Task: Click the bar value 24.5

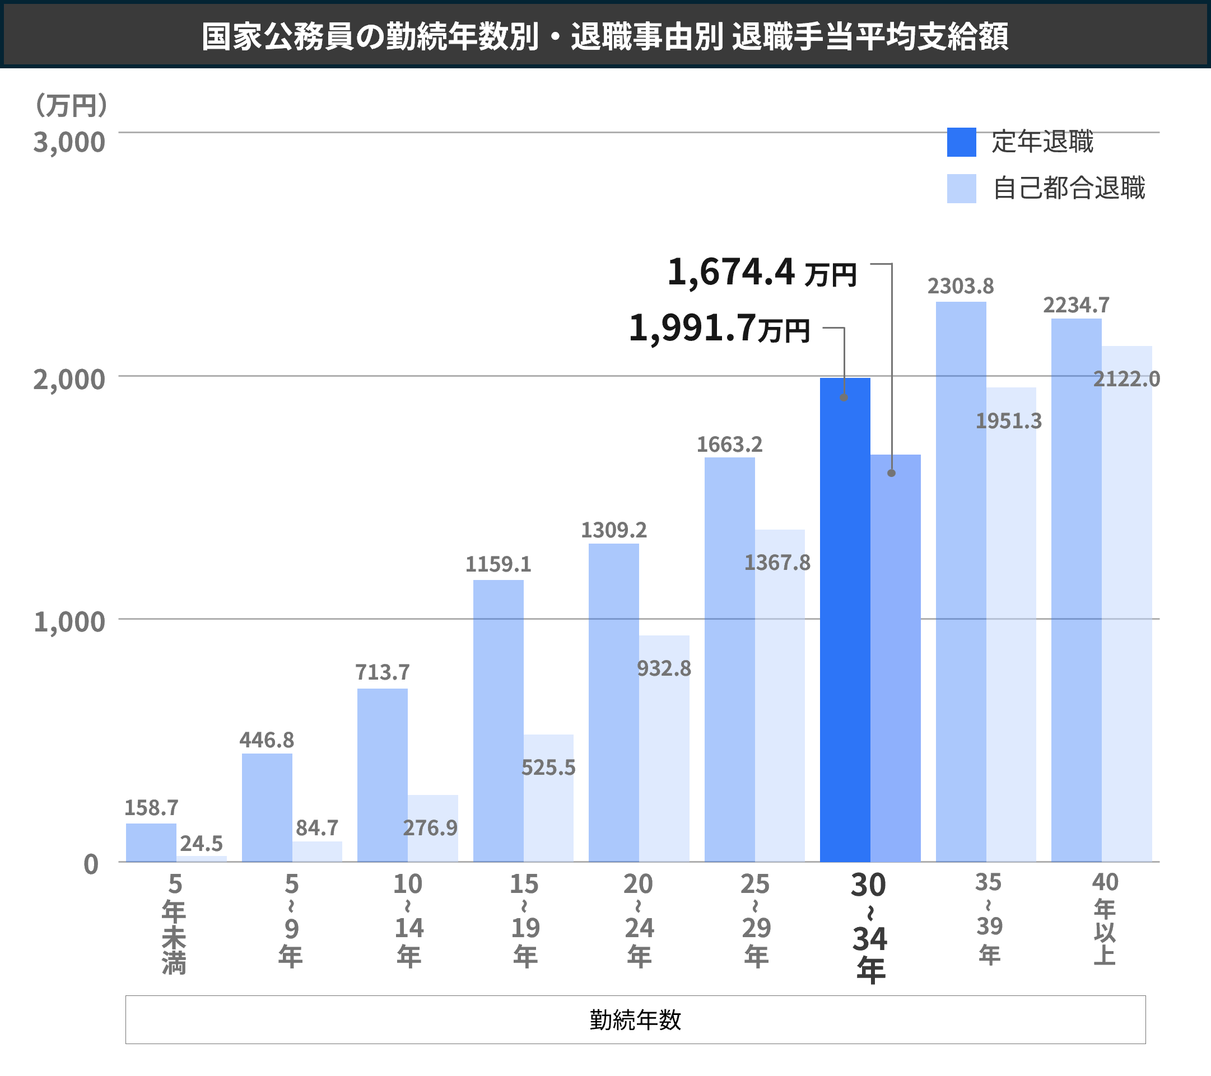Action: coord(202,843)
